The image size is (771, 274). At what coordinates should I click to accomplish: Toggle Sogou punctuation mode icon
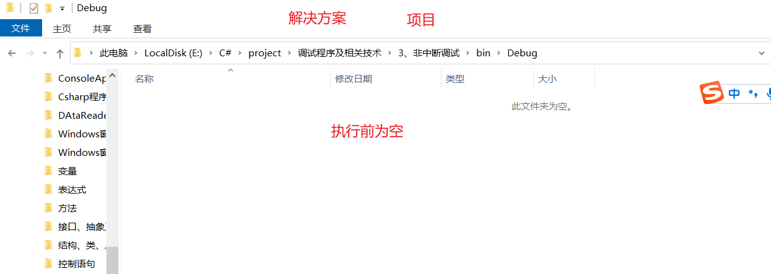pos(752,94)
